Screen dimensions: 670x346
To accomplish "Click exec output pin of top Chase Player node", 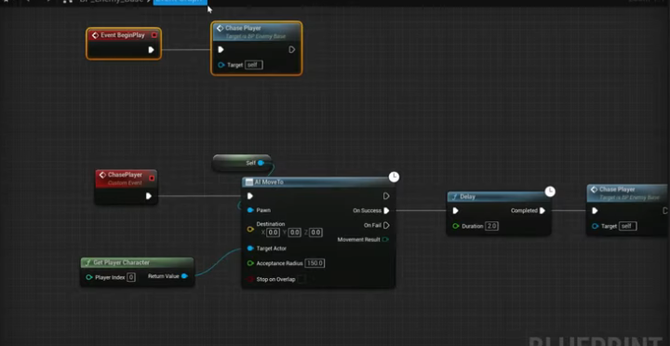I will 292,49.
